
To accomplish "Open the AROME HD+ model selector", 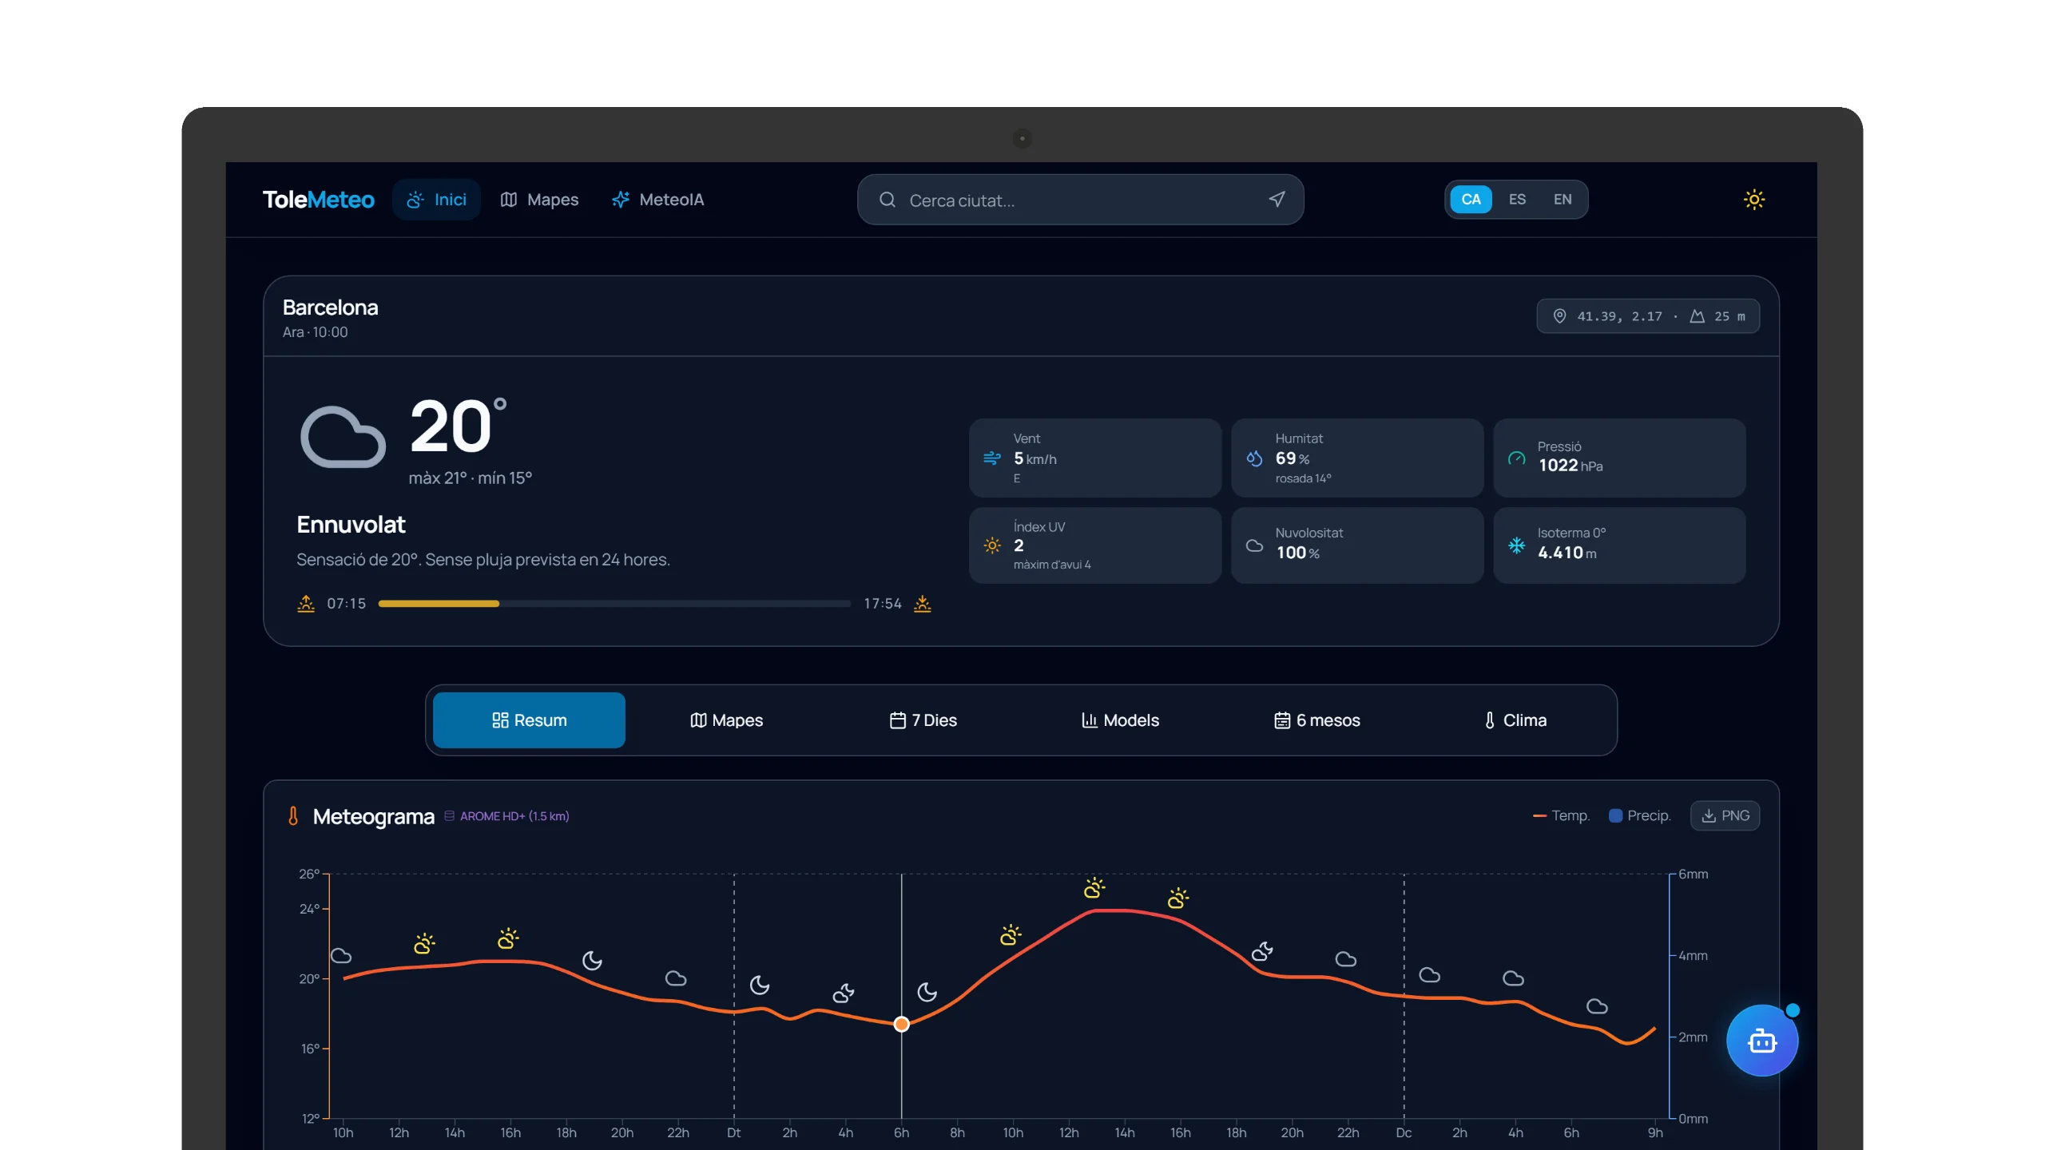I will click(506, 816).
